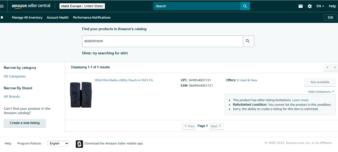The height and width of the screenshot is (152, 338).
Task: Click the Displaying 1-1 of 1 results text
Action: 90,67
